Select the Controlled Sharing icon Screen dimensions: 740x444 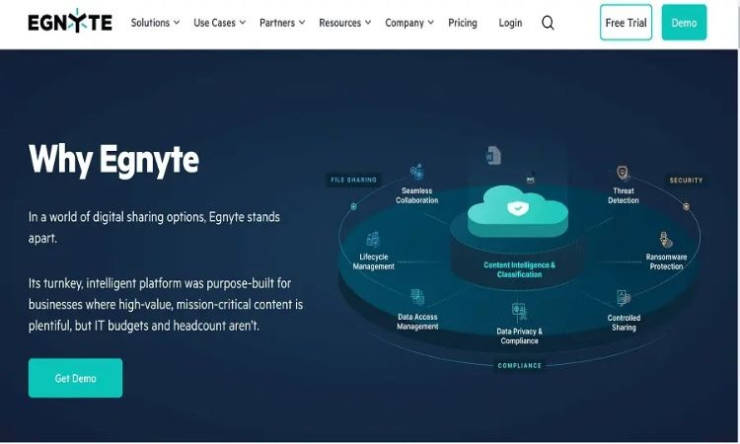pos(624,298)
